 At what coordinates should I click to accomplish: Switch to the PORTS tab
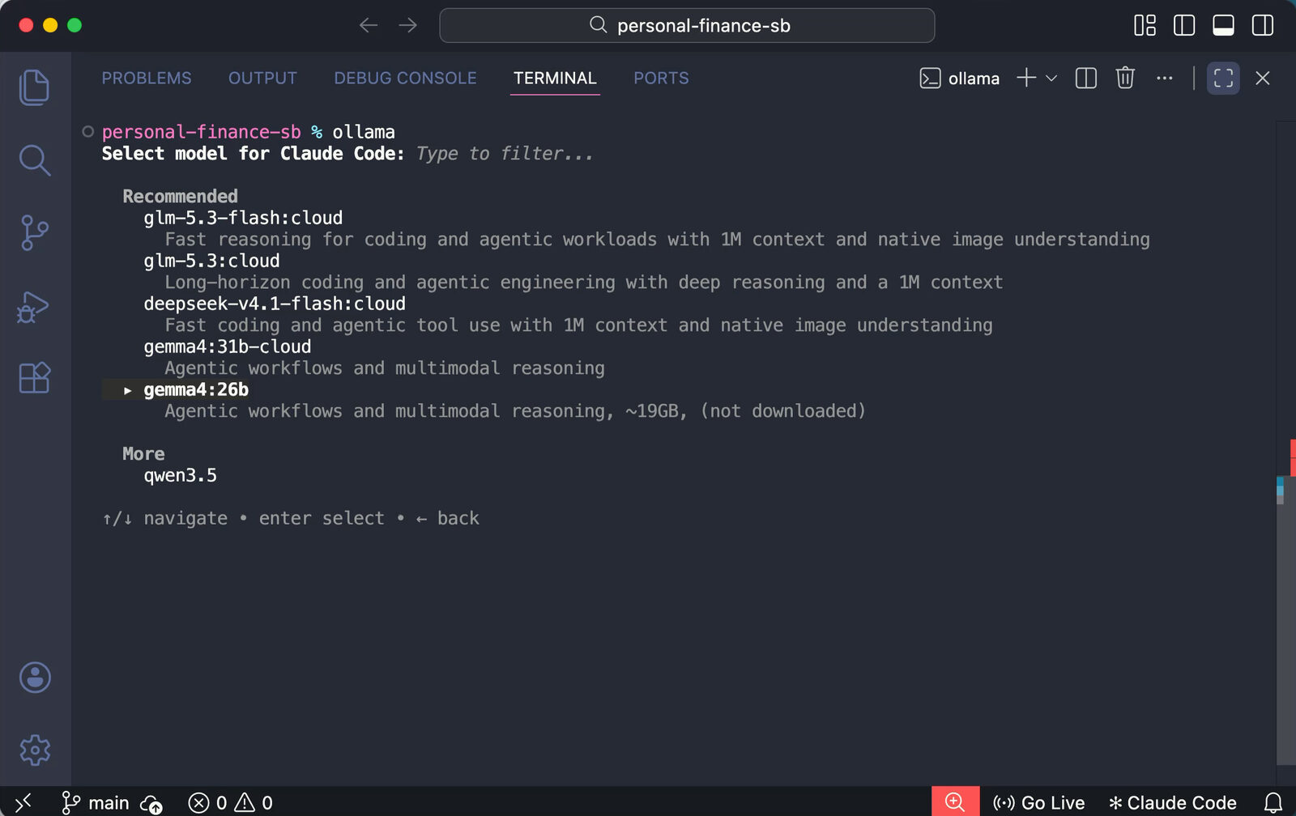pyautogui.click(x=661, y=78)
